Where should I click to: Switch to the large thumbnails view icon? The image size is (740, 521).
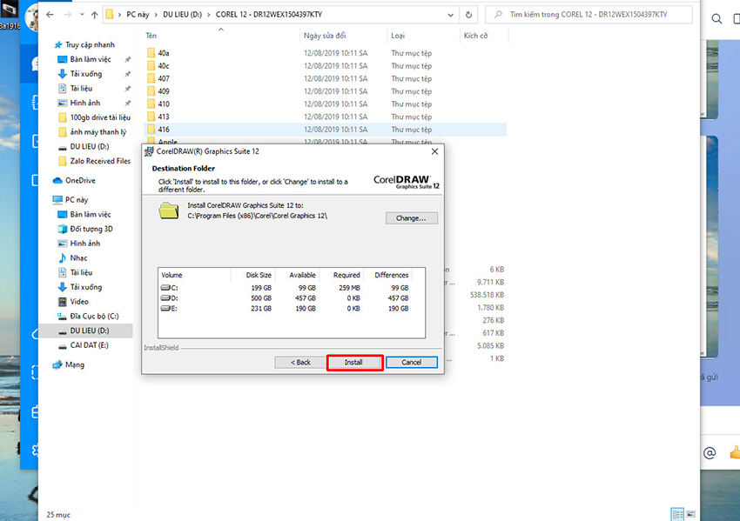pyautogui.click(x=690, y=514)
